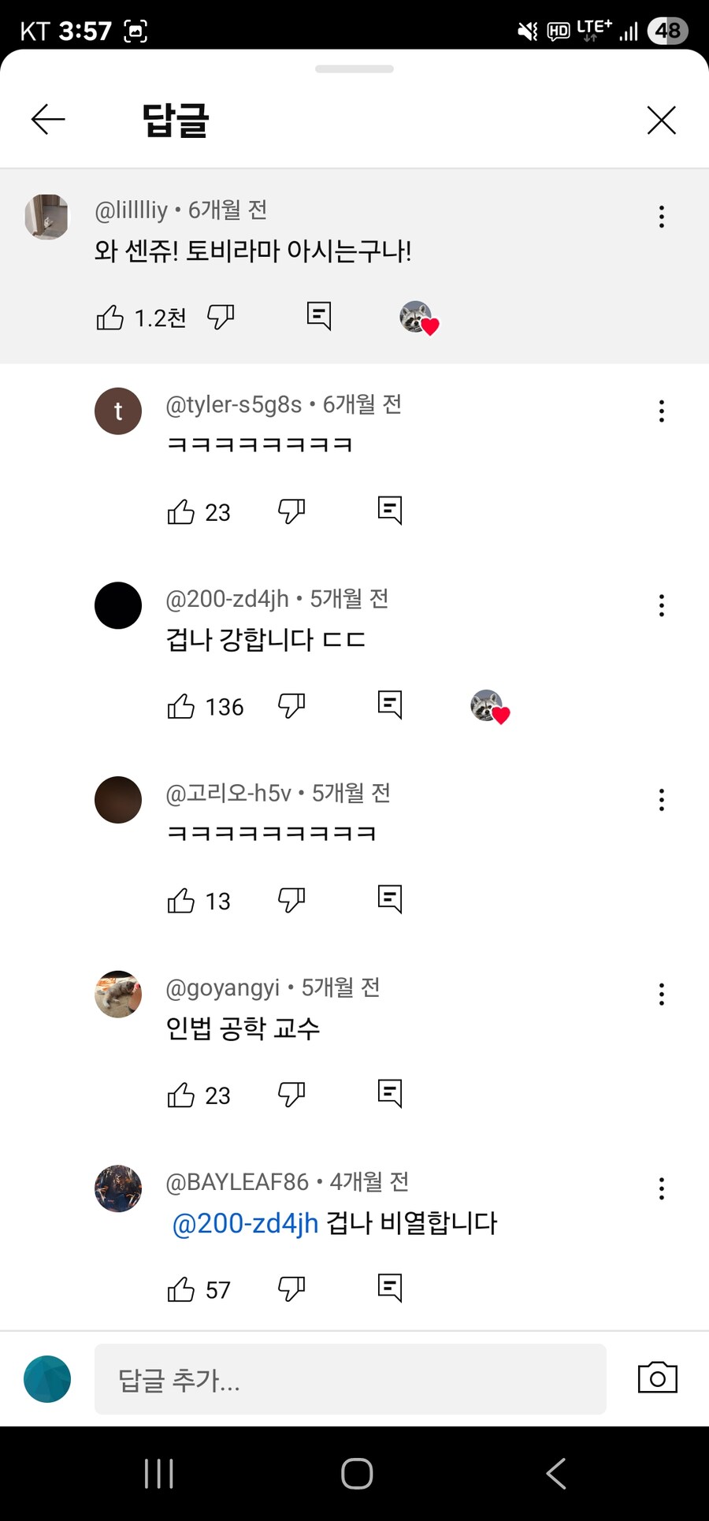Open more options for @lillllliy comment
This screenshot has width=709, height=1521.
point(662,217)
